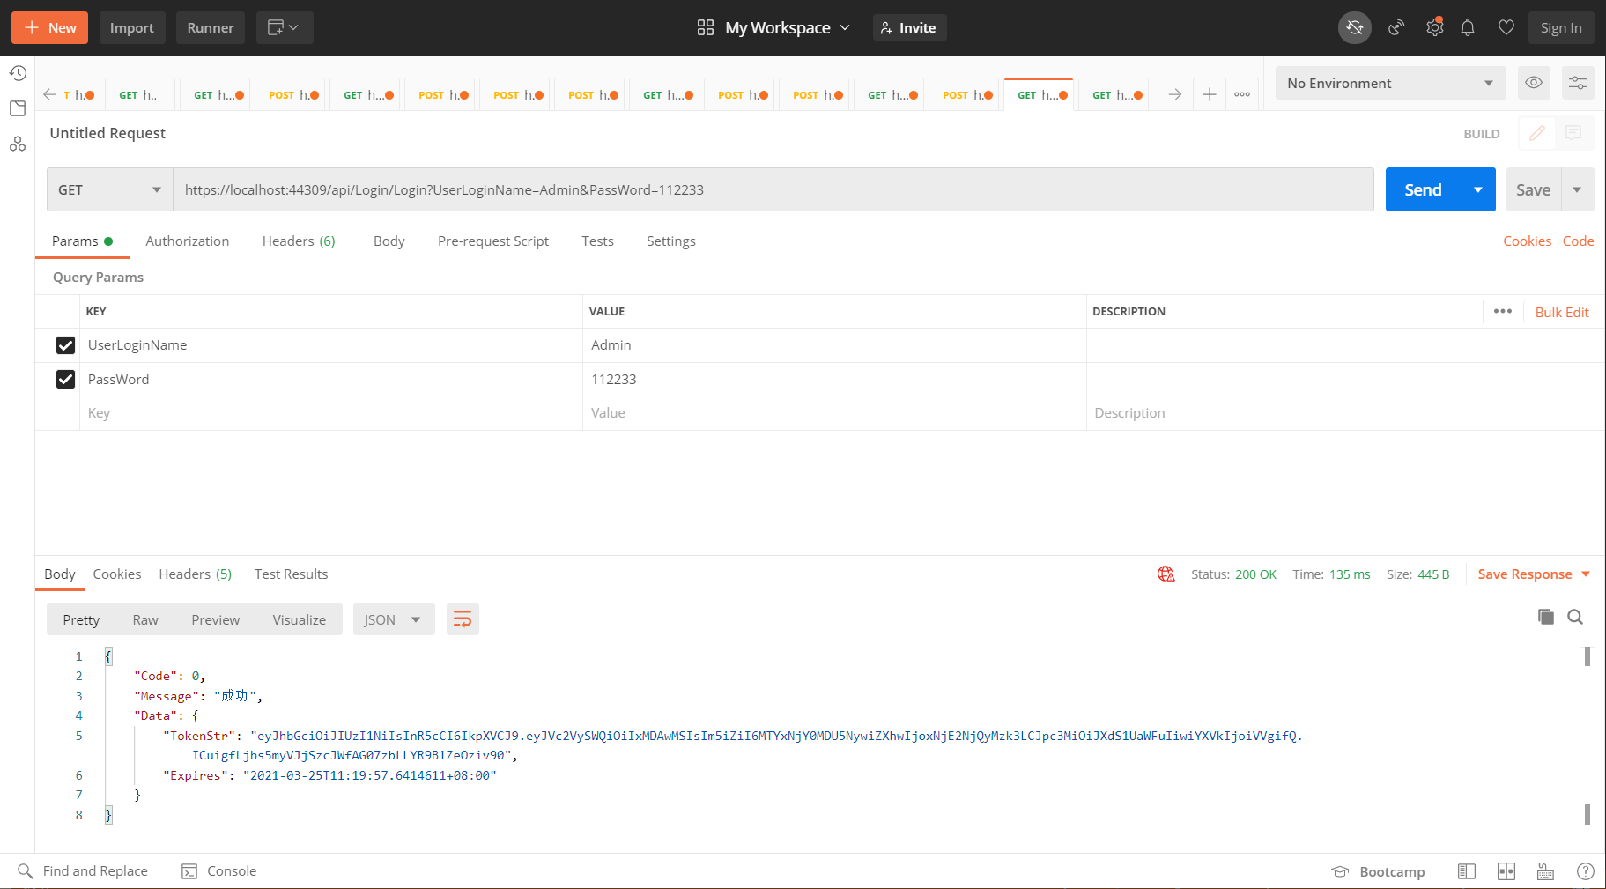Toggle word wrap in response body

pyautogui.click(x=463, y=619)
